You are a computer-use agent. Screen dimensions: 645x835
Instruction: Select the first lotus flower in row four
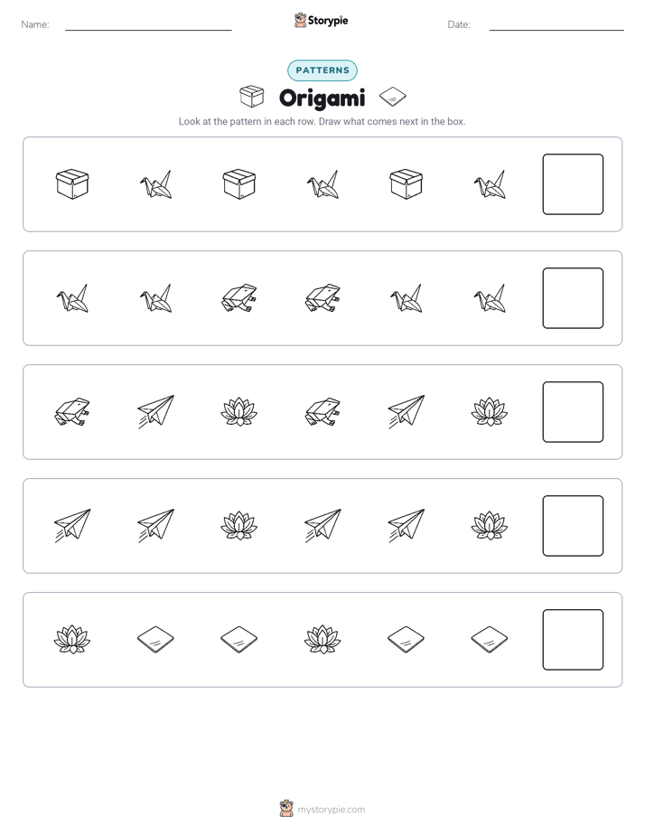239,526
